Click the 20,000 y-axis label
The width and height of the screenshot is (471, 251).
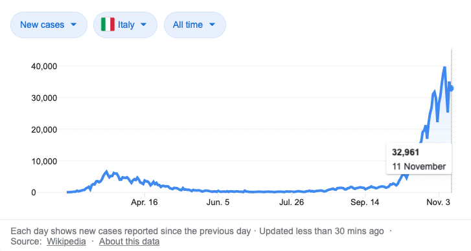pos(44,129)
